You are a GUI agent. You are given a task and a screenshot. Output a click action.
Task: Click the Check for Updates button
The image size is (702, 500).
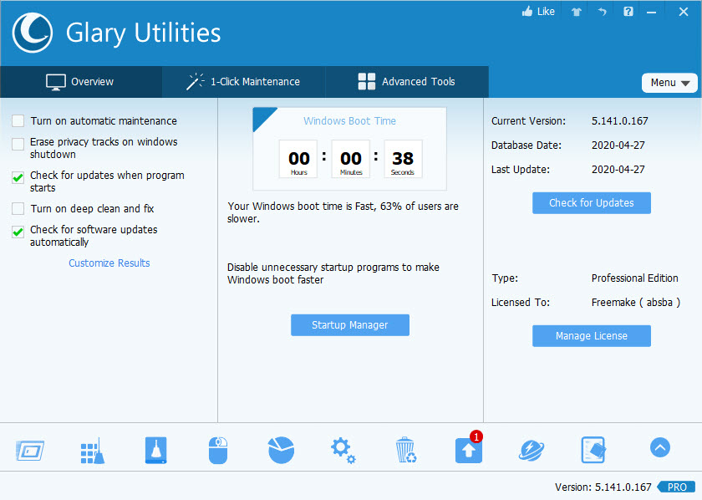pyautogui.click(x=592, y=203)
